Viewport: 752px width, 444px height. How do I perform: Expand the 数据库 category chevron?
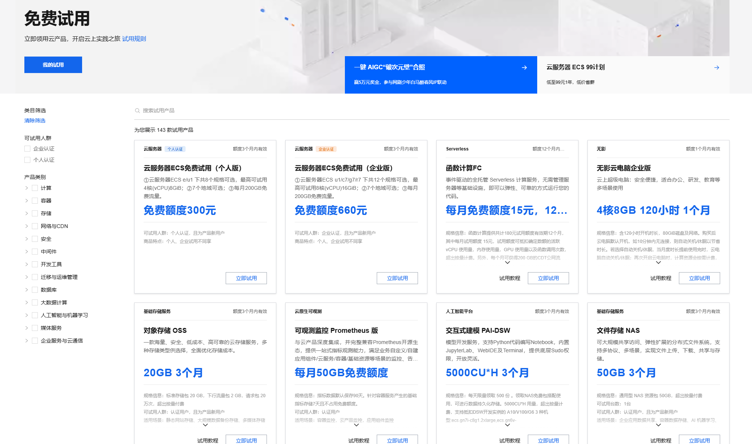pyautogui.click(x=27, y=290)
